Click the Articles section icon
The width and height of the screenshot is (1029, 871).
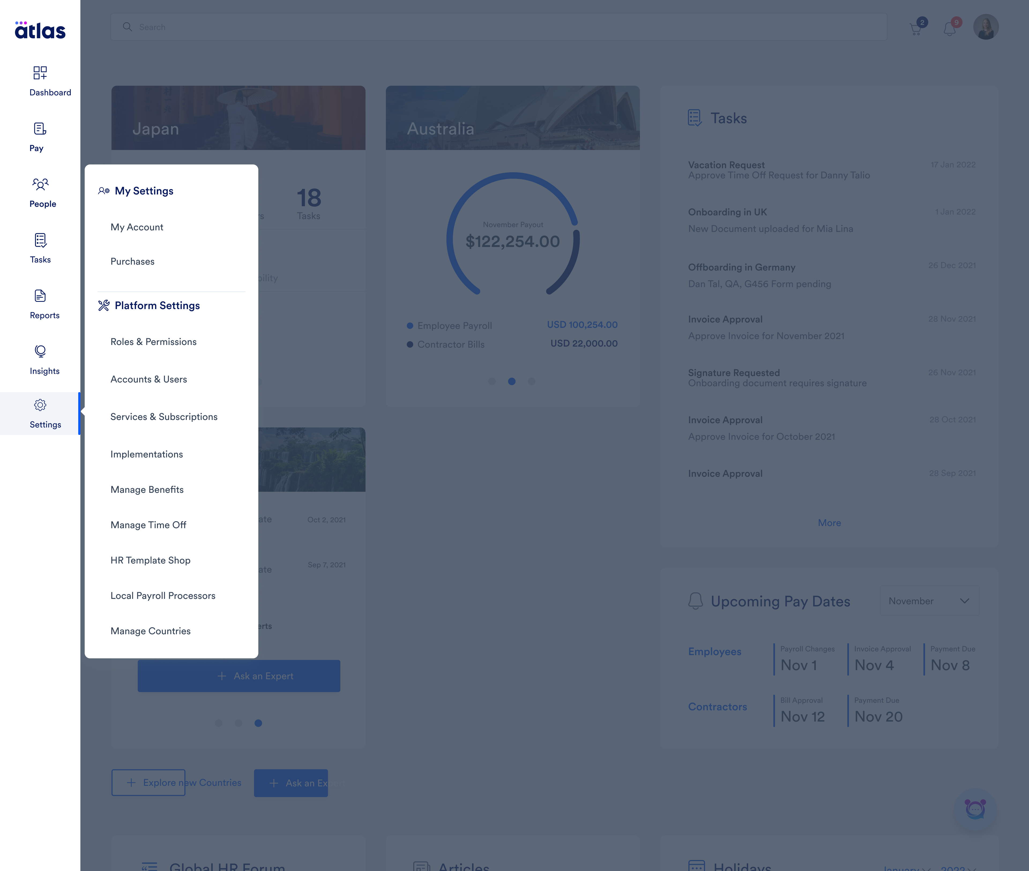[x=421, y=866]
